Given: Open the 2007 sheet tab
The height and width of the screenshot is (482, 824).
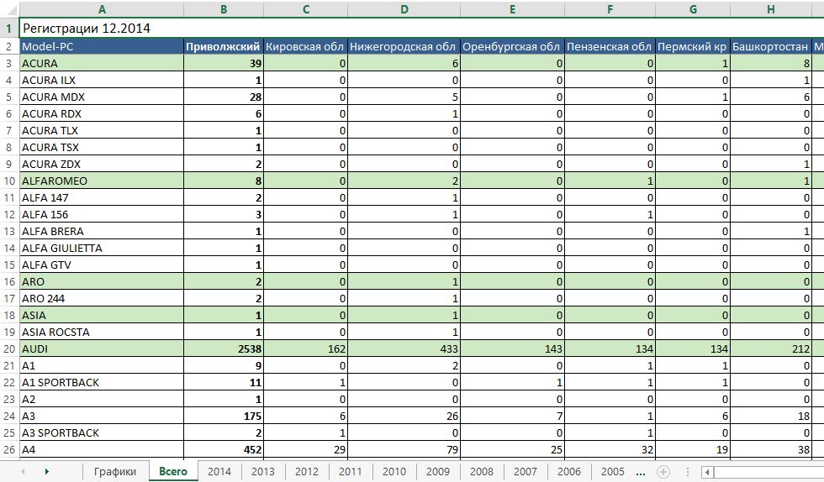Looking at the screenshot, I should [525, 471].
